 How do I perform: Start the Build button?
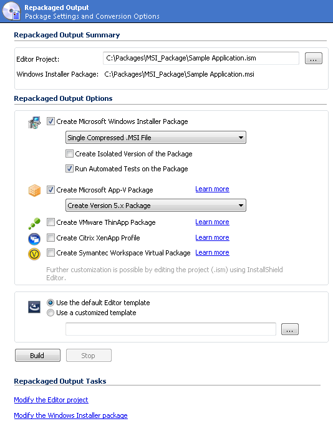coord(37,356)
